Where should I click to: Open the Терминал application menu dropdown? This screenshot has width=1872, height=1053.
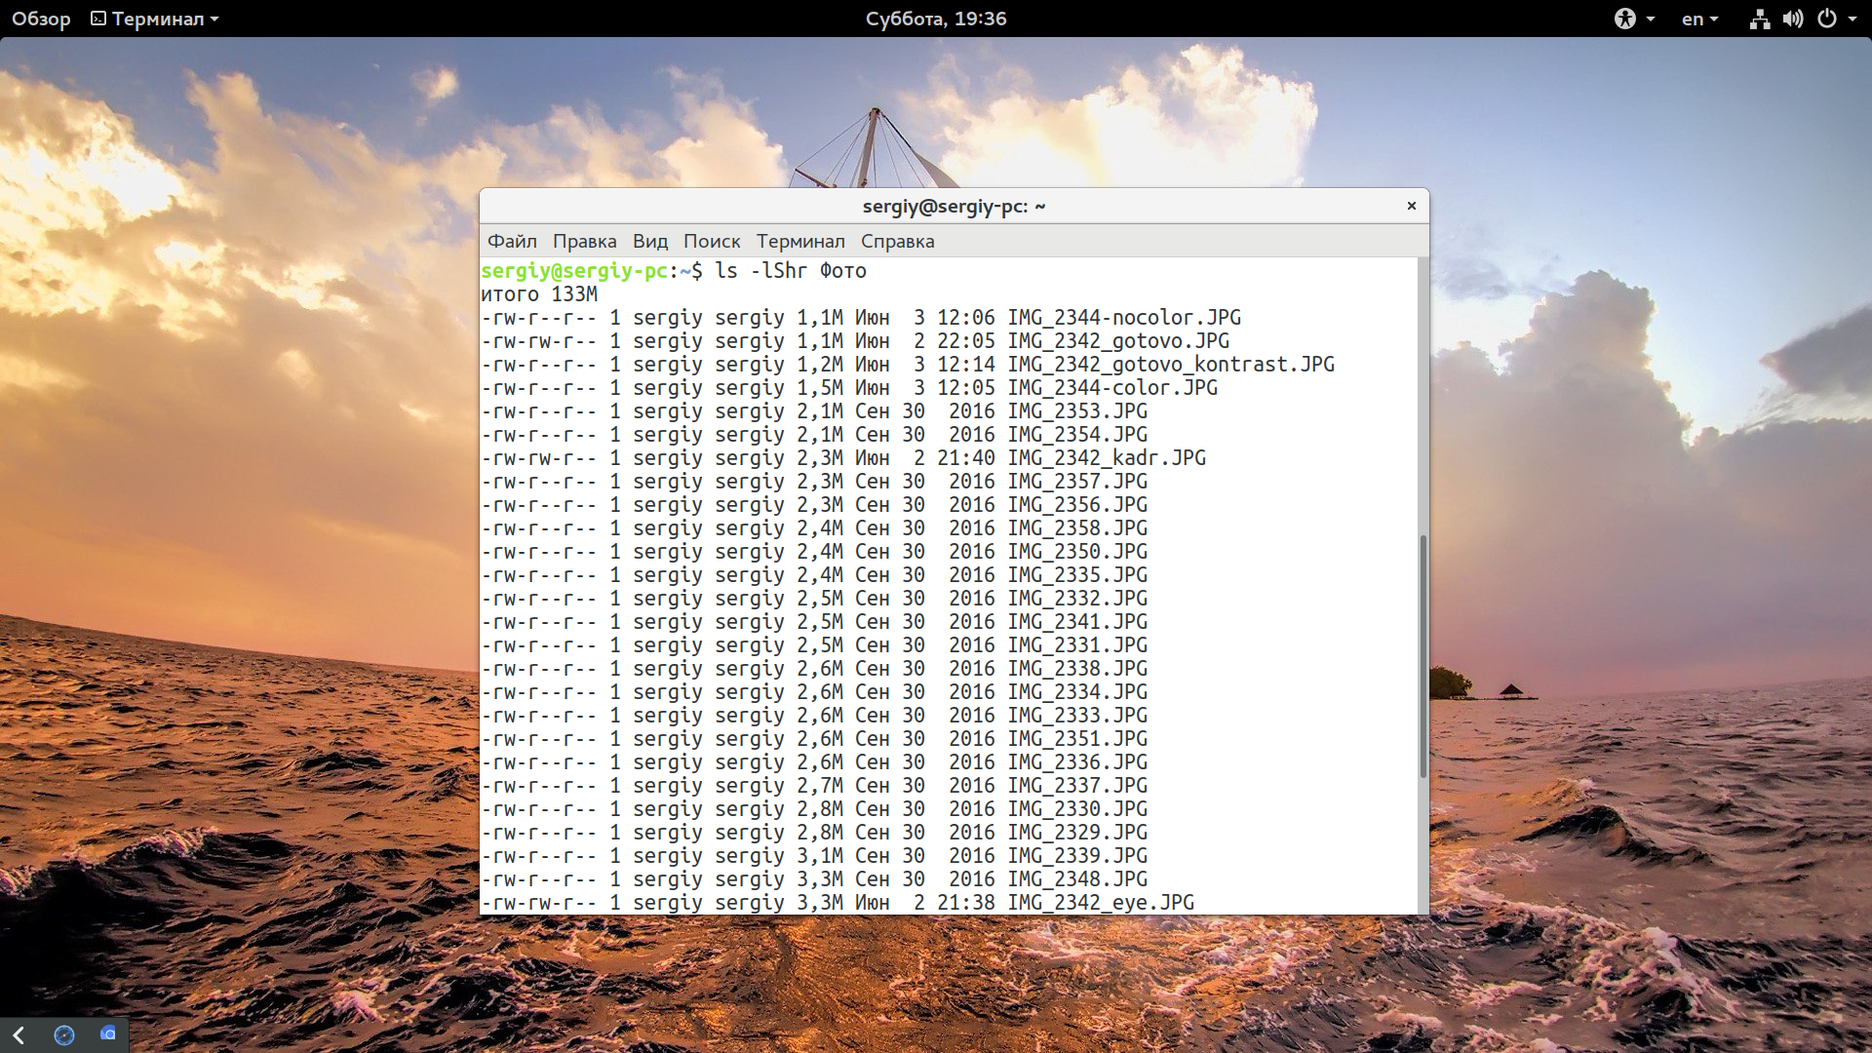[155, 19]
